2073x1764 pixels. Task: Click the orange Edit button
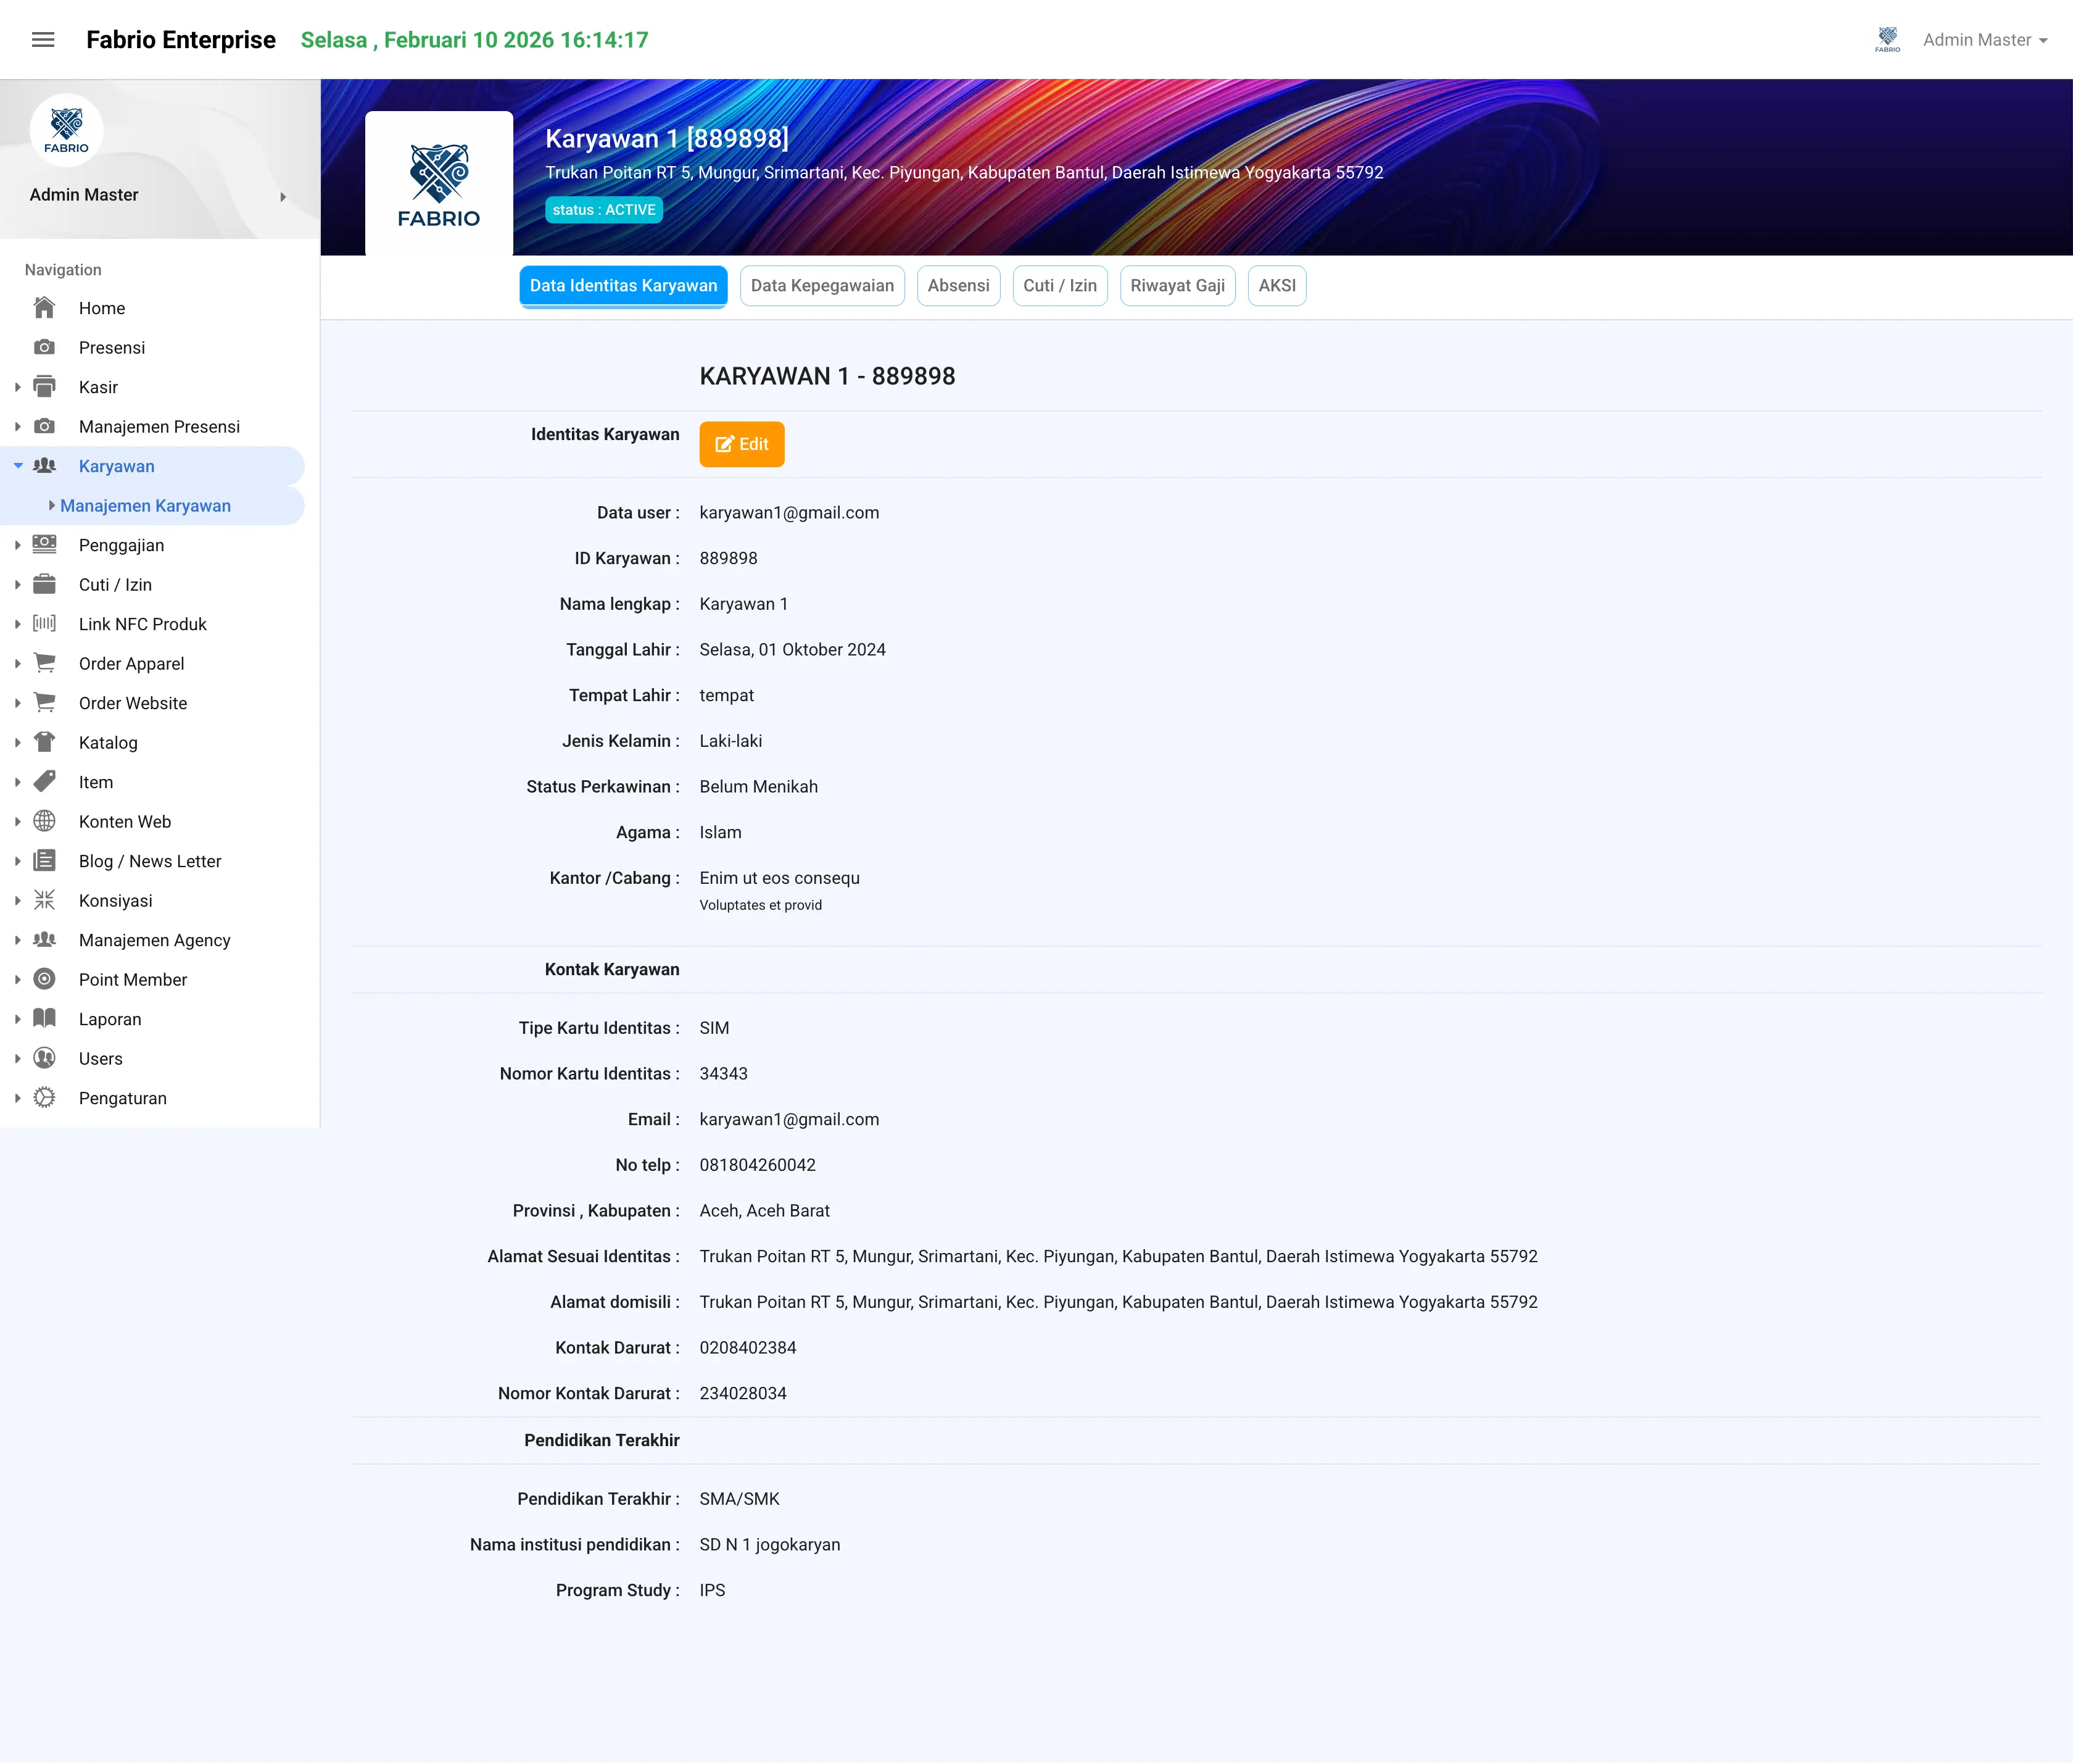(x=742, y=444)
